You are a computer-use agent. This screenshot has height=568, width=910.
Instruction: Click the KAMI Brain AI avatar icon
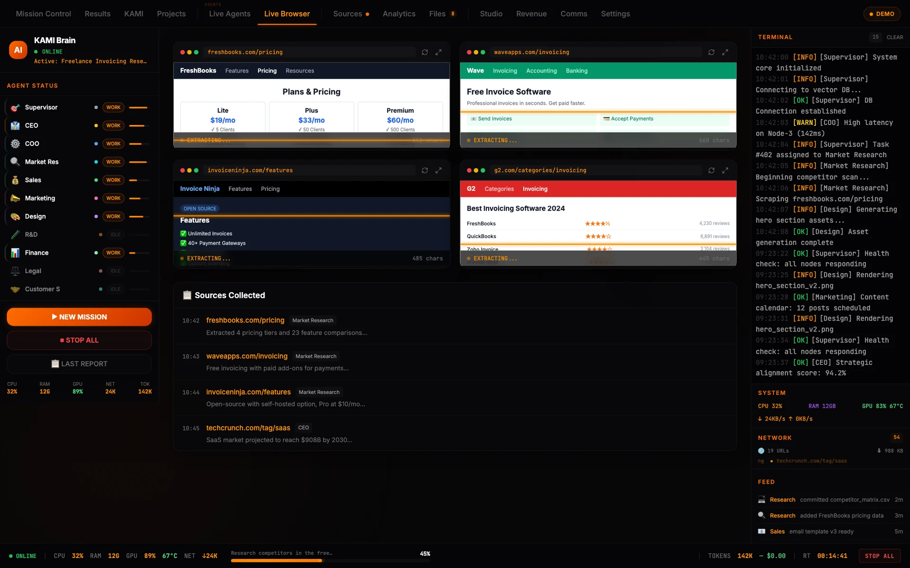pyautogui.click(x=18, y=50)
